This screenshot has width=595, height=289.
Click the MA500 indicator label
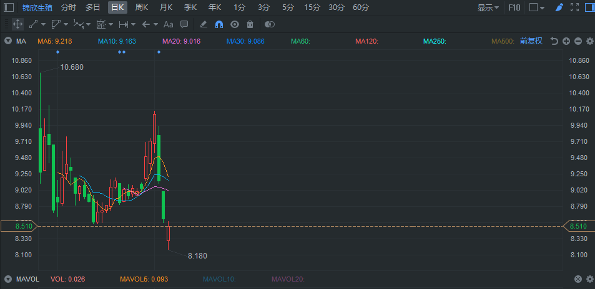tap(503, 41)
